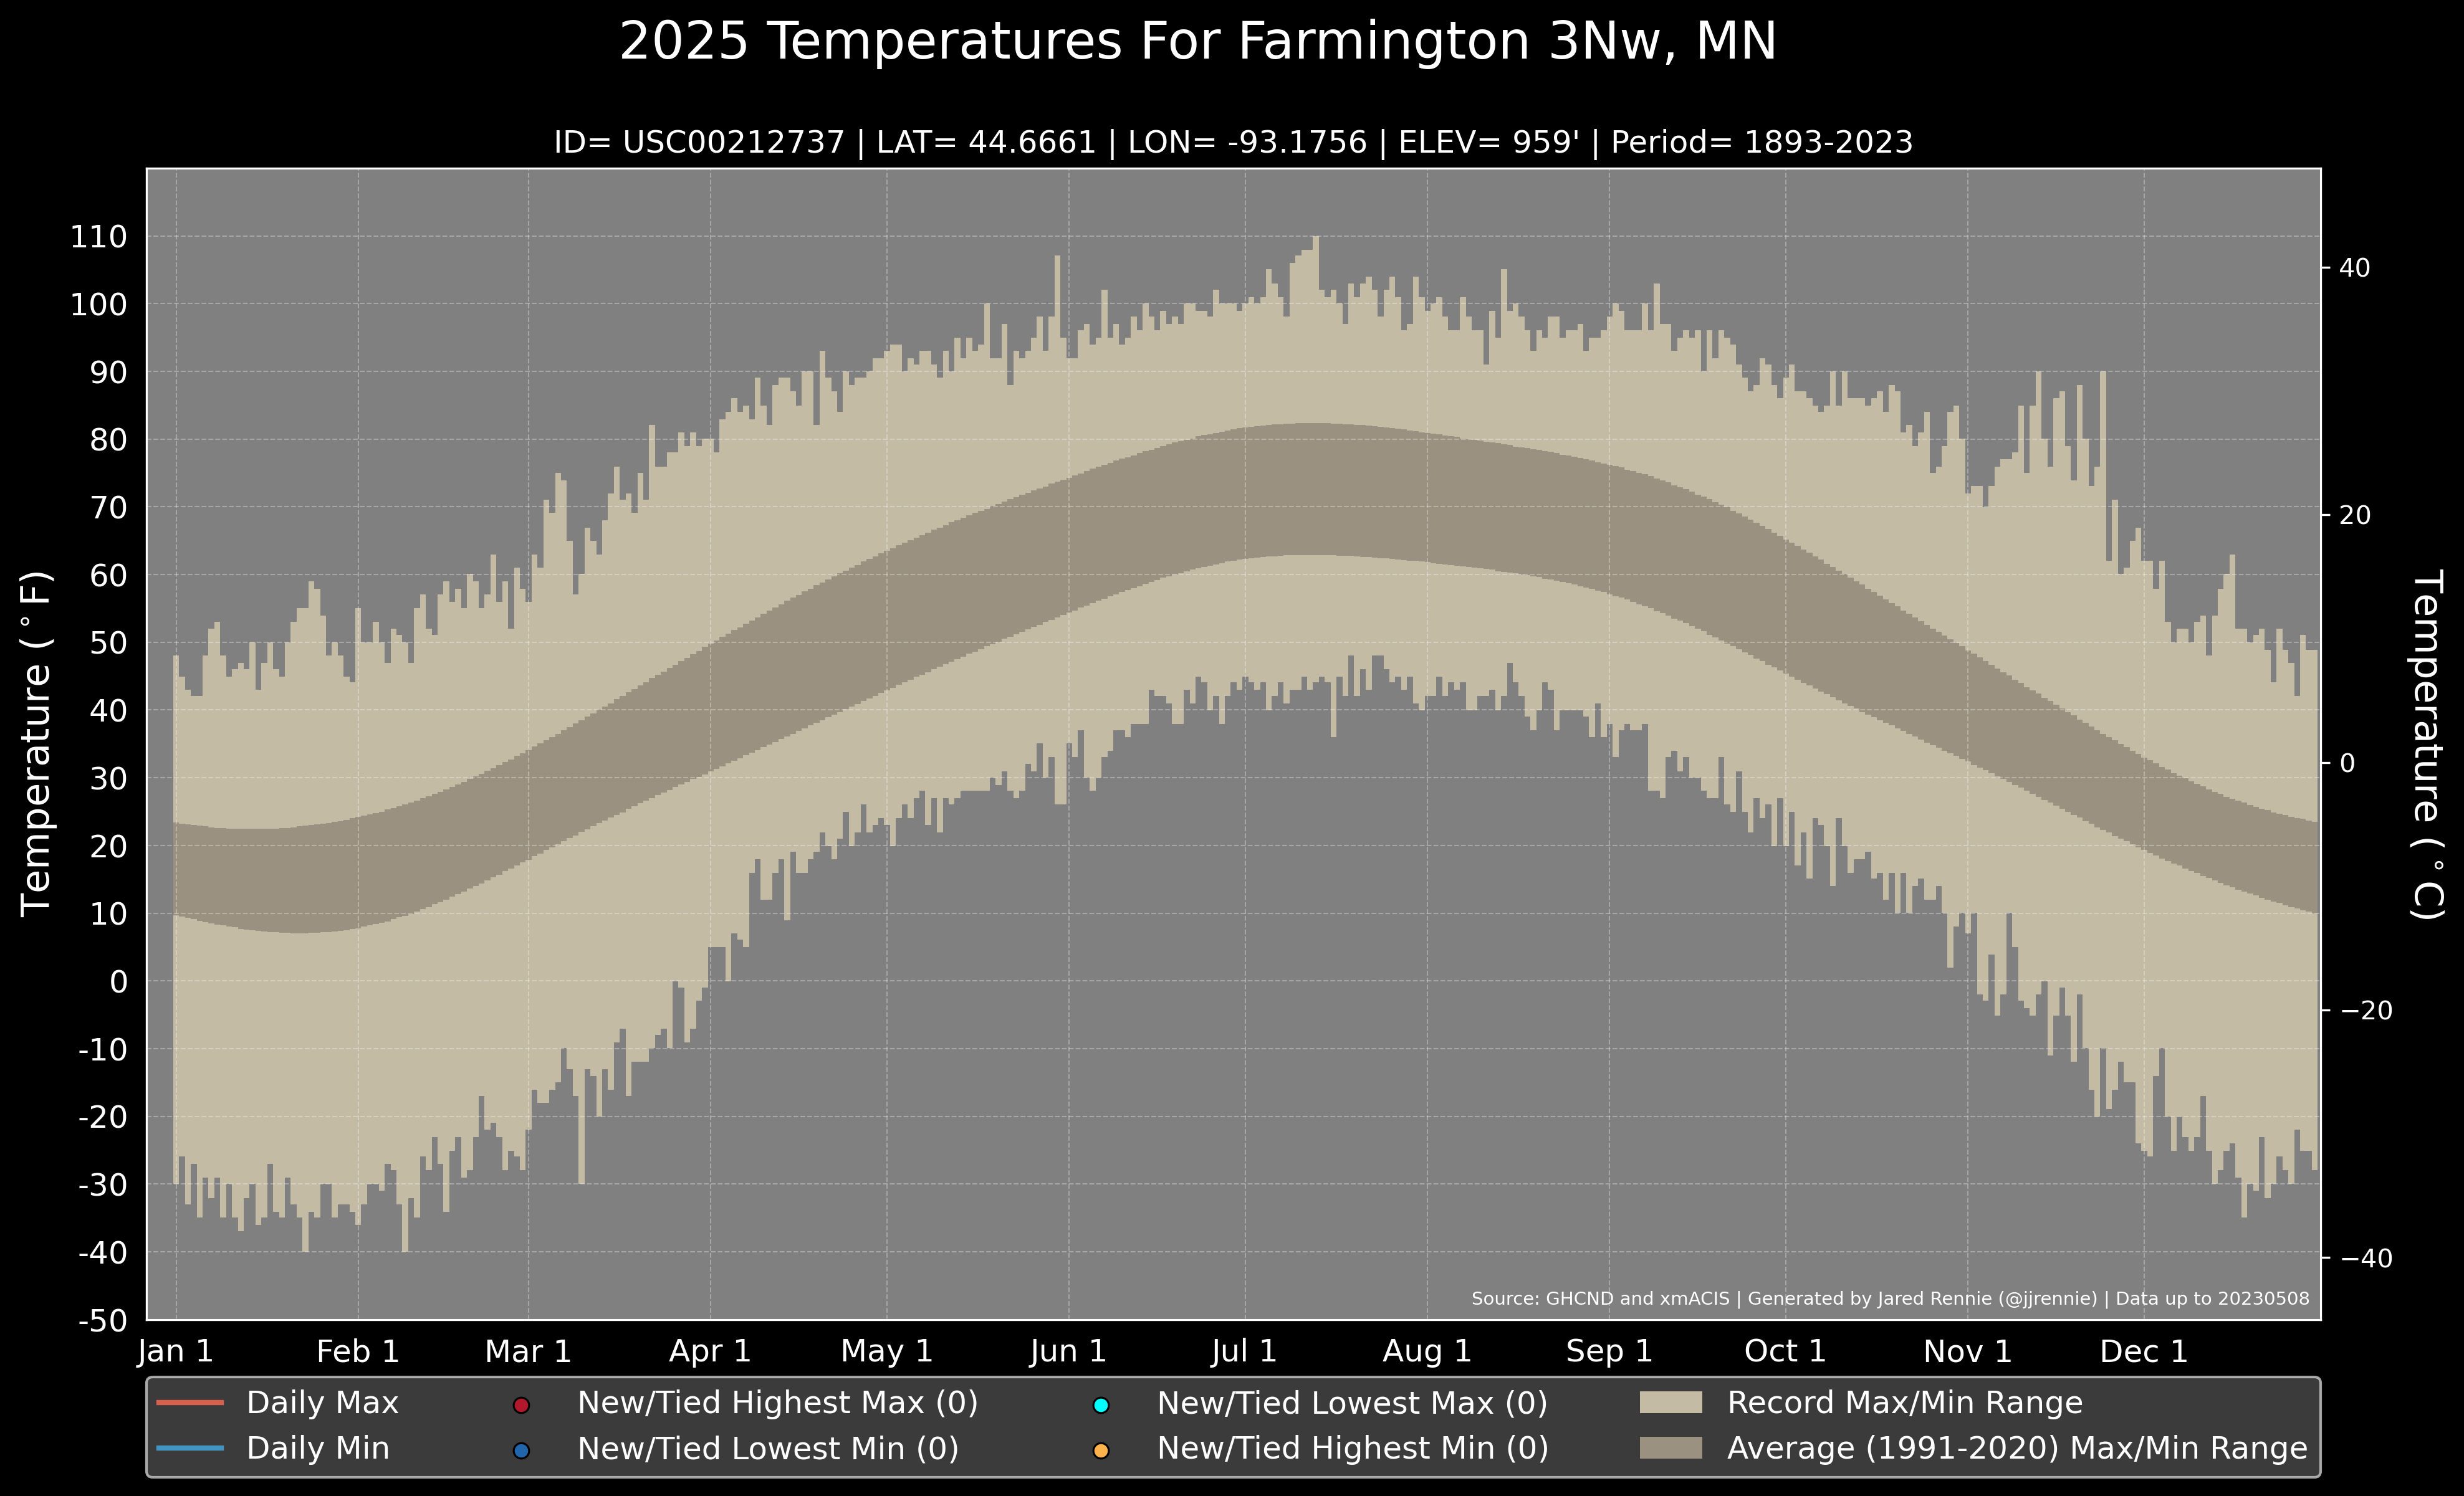Click the 'New/Tied Lowest Min (0)' legend label
2464x1496 pixels.
(x=768, y=1448)
